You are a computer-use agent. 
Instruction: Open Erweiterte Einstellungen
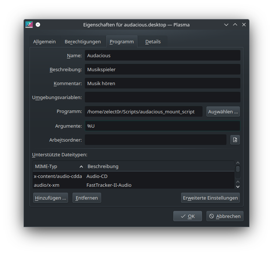tap(210, 198)
